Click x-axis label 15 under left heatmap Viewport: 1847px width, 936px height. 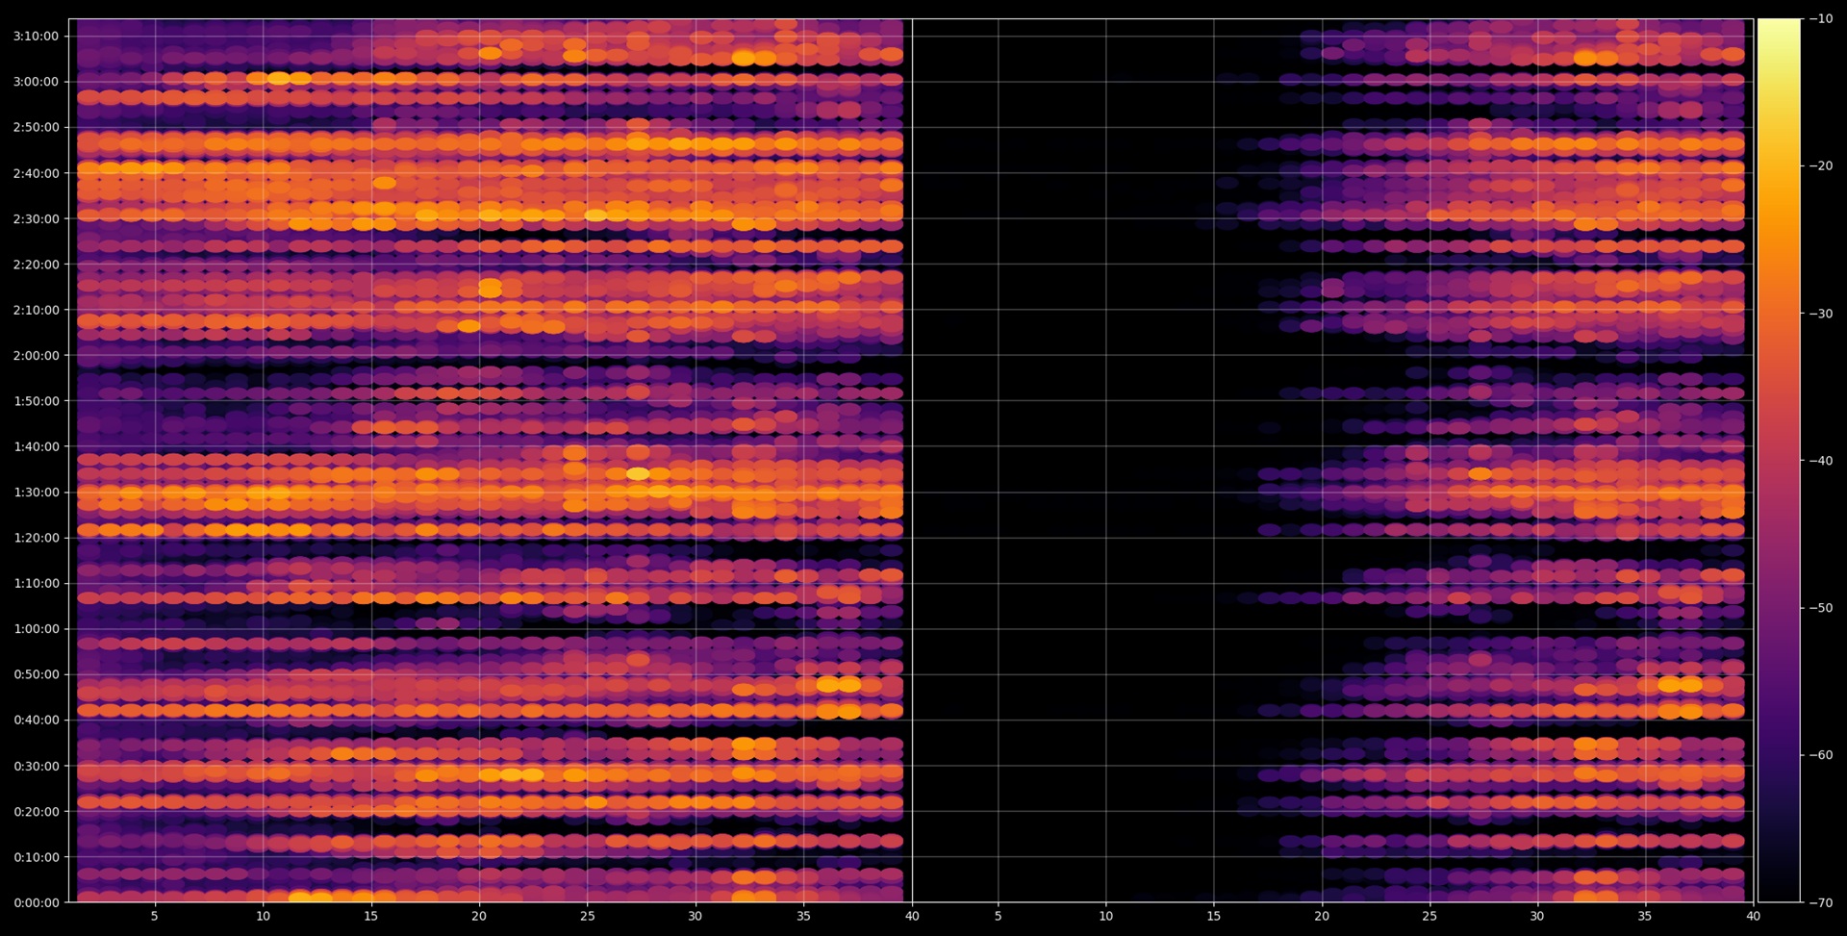click(x=370, y=916)
